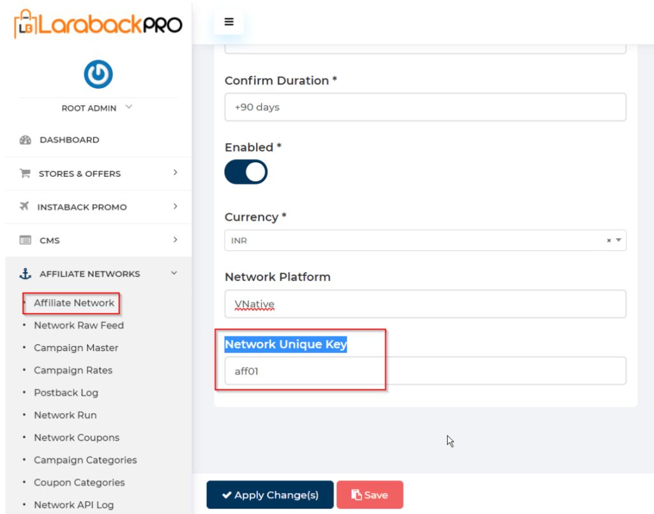This screenshot has width=654, height=514.
Task: Click the LarabackPRO logo
Action: 98,24
